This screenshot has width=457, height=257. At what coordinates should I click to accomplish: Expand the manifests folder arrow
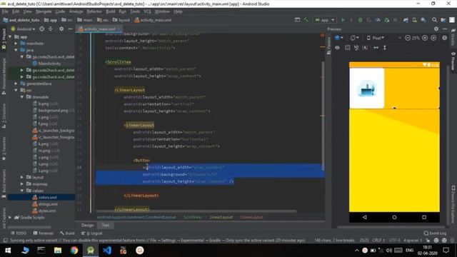(16, 44)
